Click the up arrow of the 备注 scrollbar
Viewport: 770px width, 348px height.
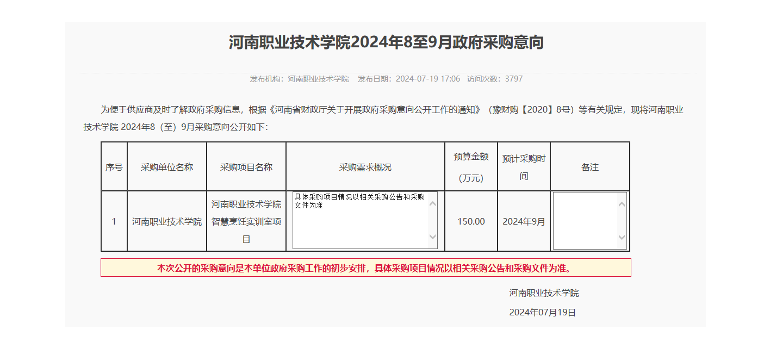pos(622,204)
